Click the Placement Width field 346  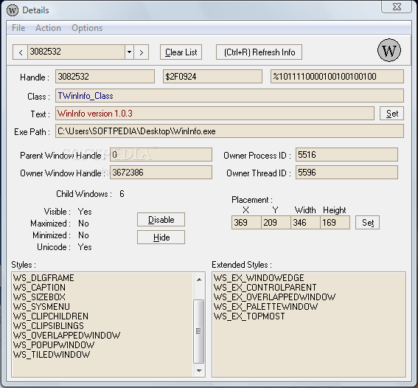[305, 223]
